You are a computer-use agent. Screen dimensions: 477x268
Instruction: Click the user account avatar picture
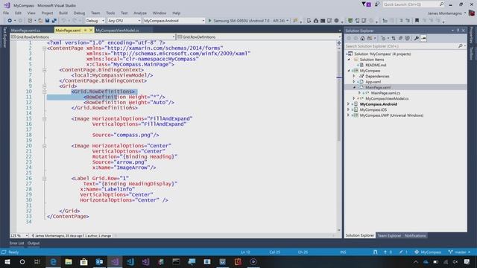tap(472, 13)
